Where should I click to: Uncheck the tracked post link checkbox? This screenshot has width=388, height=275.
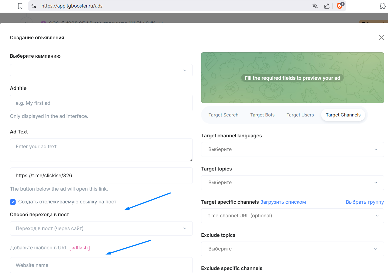(x=13, y=202)
